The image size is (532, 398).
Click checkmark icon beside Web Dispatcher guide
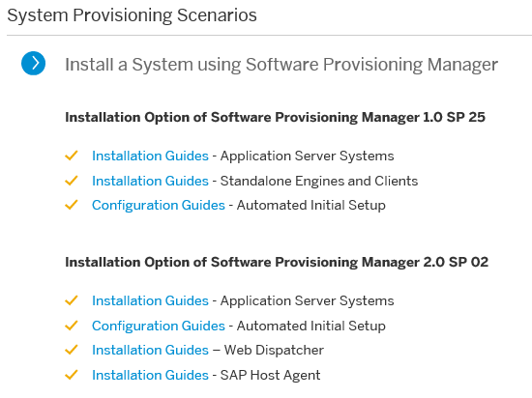point(72,350)
